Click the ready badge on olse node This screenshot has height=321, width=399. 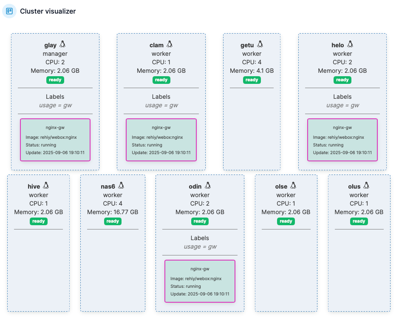[x=286, y=221]
